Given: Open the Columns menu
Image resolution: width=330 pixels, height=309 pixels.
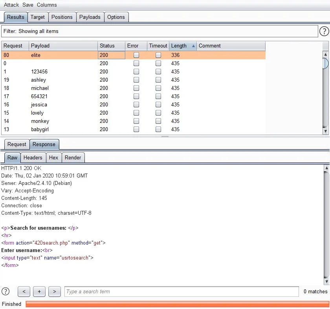Looking at the screenshot, I should (x=47, y=5).
